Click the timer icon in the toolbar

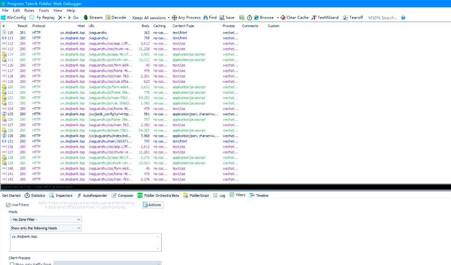(249, 18)
